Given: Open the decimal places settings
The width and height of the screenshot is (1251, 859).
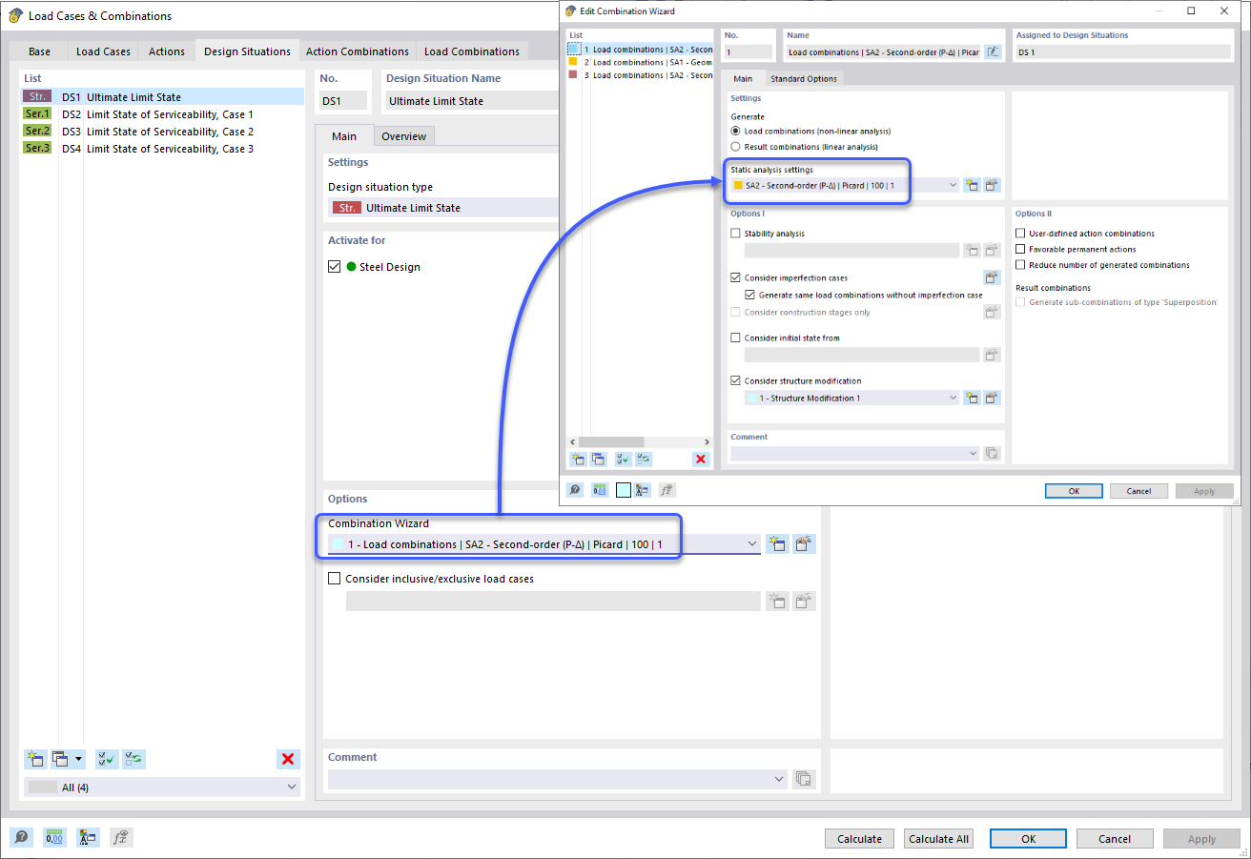Looking at the screenshot, I should (54, 837).
